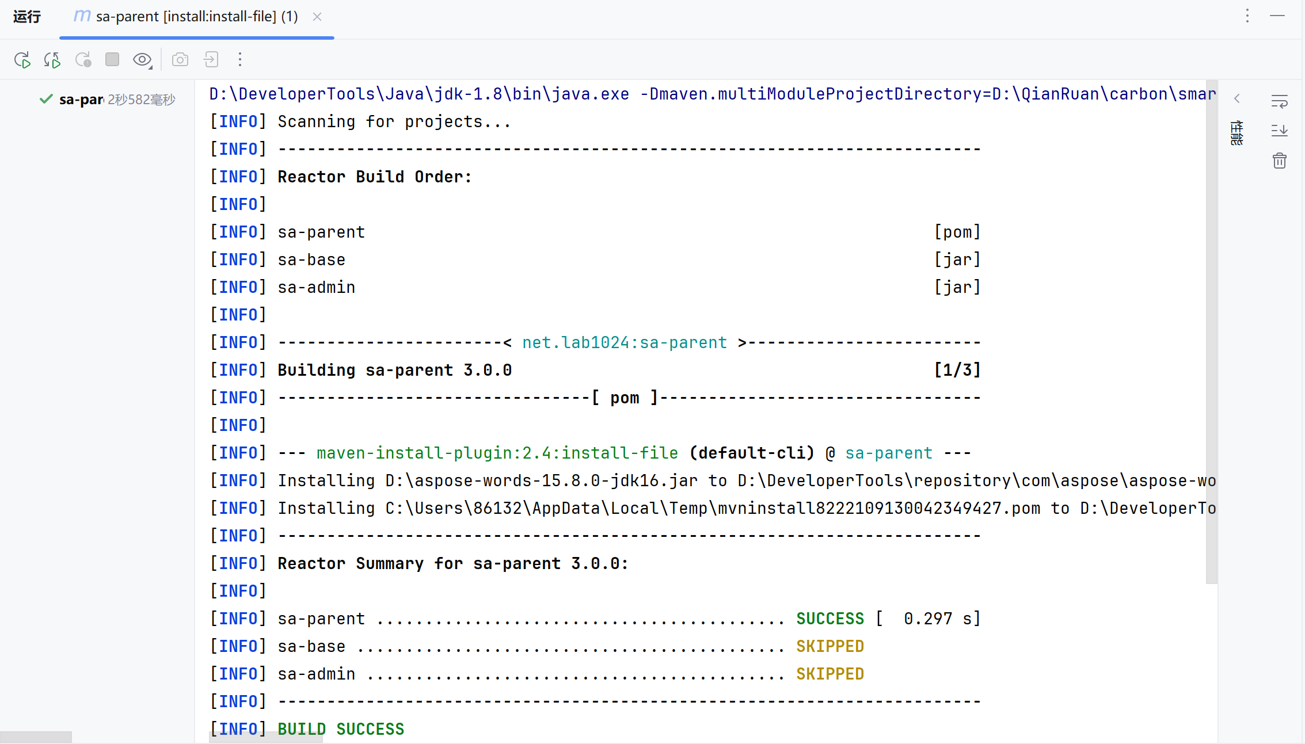
Task: Rerun the sa-parent Maven build
Action: pos(22,60)
